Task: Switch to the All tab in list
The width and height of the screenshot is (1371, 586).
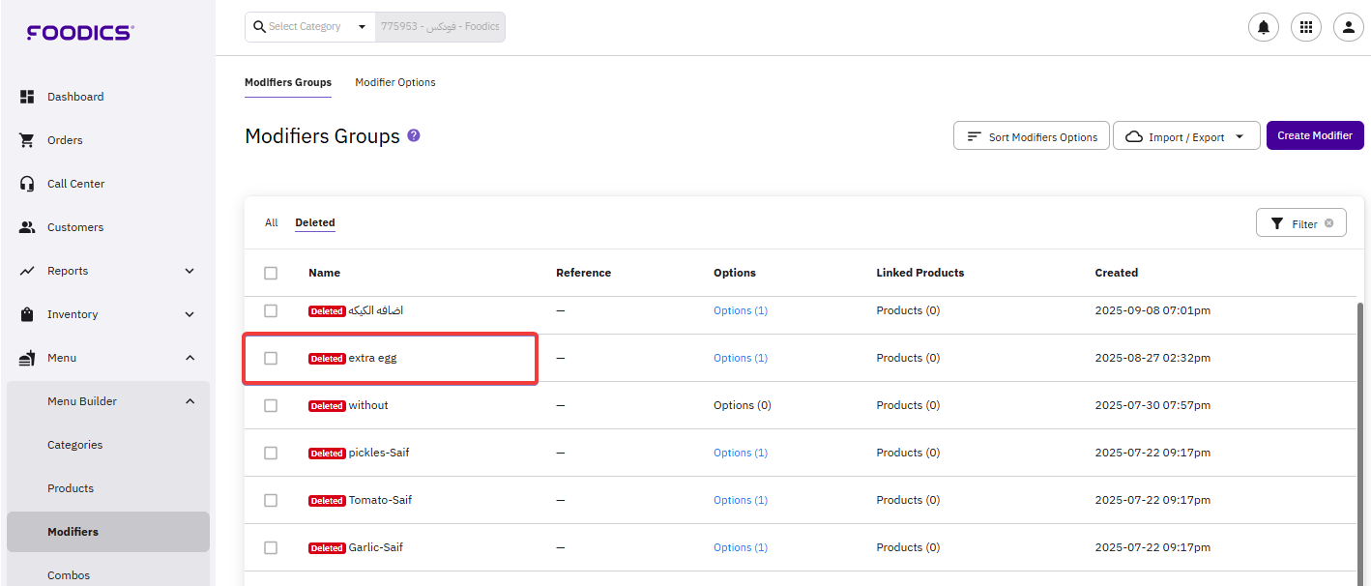Action: pyautogui.click(x=271, y=222)
